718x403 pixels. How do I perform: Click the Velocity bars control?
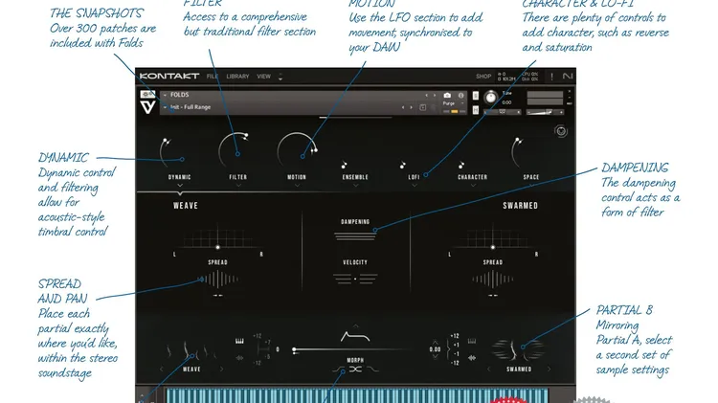pos(355,279)
